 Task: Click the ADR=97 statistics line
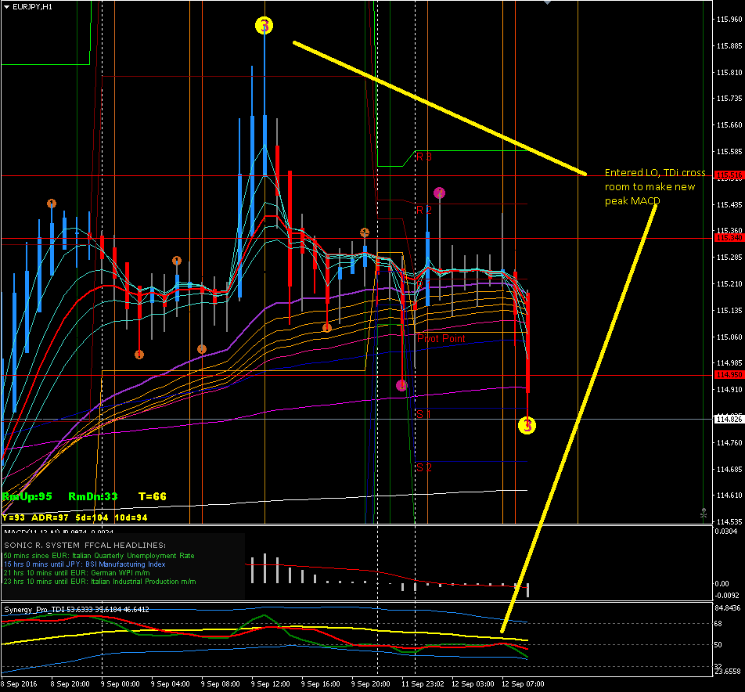(74, 517)
